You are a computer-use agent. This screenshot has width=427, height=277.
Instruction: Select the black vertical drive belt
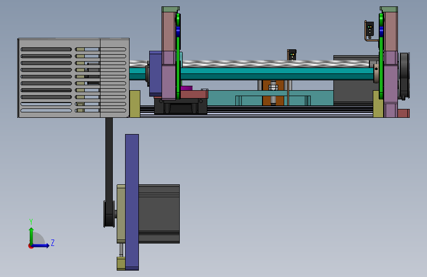point(109,166)
